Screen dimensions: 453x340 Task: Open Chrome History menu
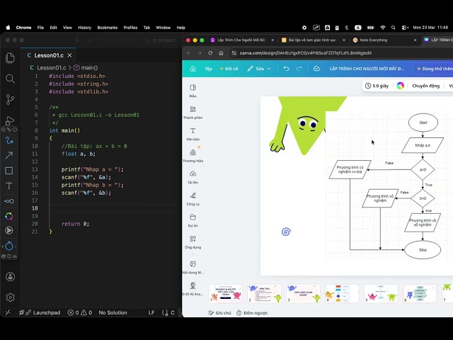click(84, 28)
